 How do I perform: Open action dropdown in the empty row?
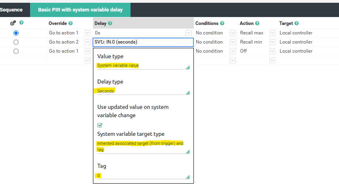coord(273,61)
